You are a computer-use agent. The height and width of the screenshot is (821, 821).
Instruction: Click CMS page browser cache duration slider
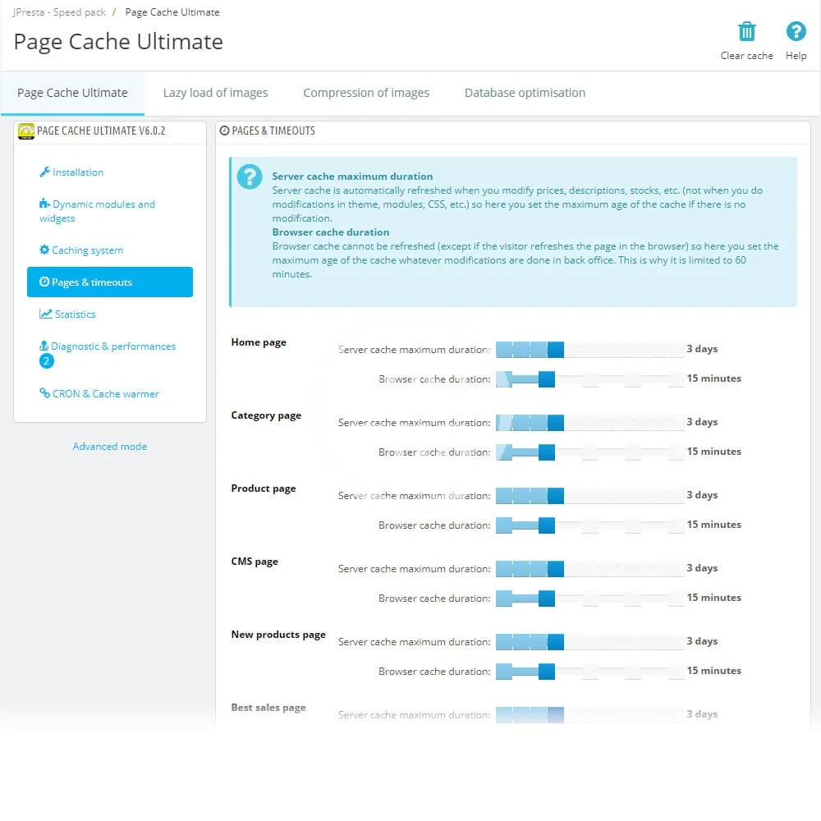(589, 599)
